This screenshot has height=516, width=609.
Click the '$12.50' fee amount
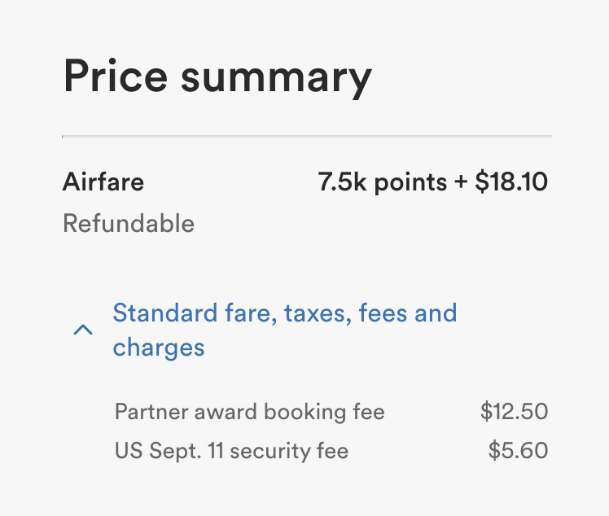[514, 412]
